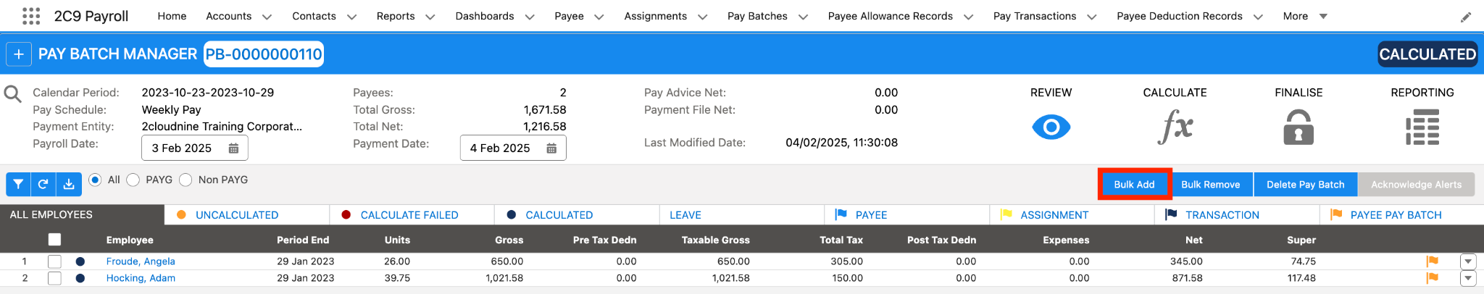Open the app launcher grid icon
This screenshot has height=294, width=1484.
(31, 16)
